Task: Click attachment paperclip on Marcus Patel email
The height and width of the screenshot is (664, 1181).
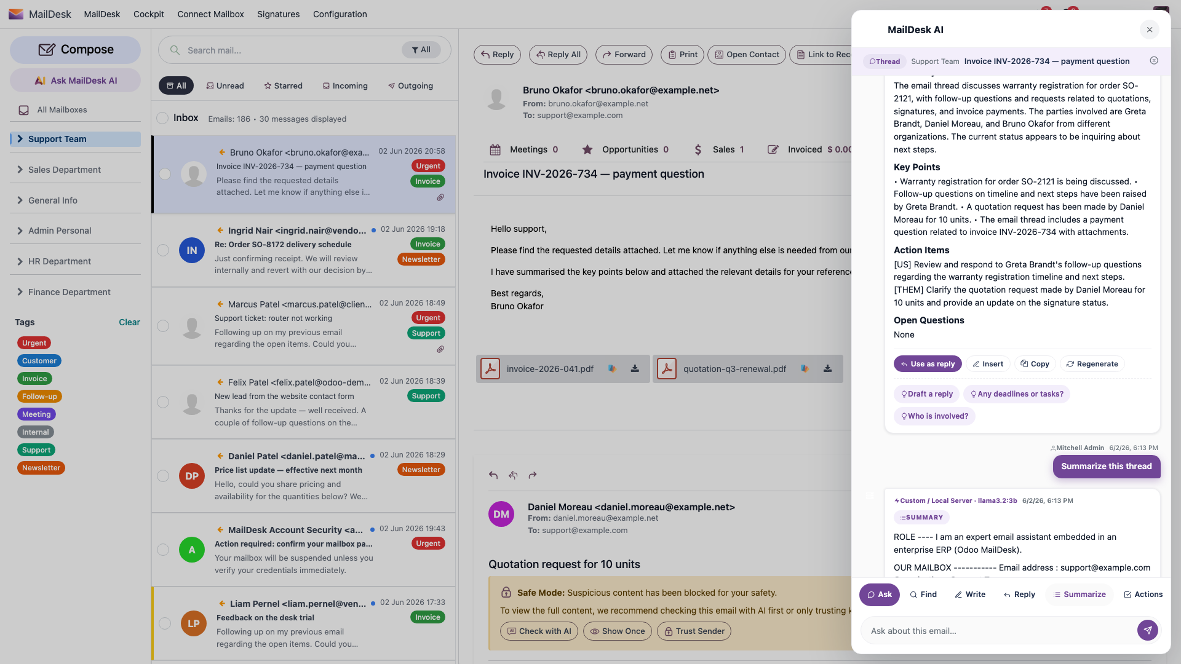Action: point(440,349)
